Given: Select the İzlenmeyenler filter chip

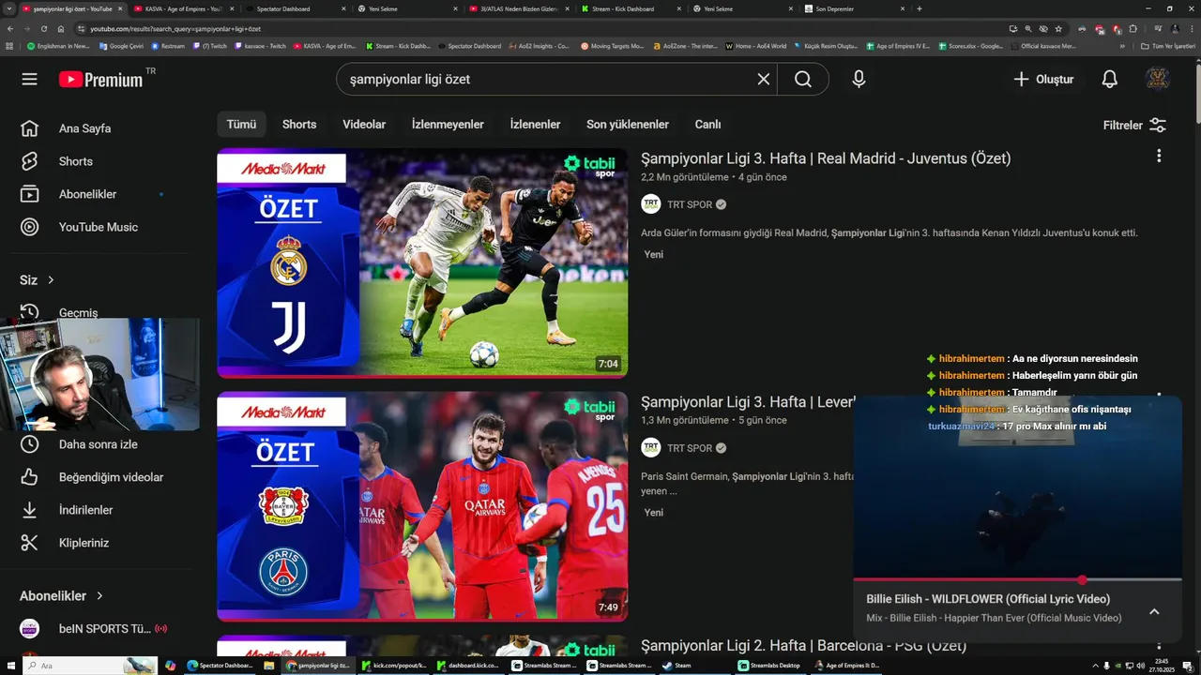Looking at the screenshot, I should point(448,125).
